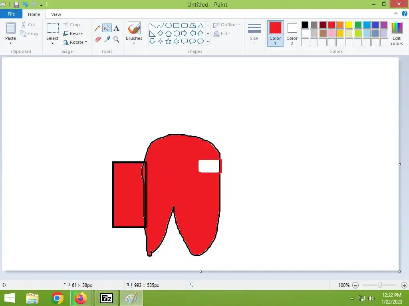The image size is (409, 306).
Task: Click taskbar volume speaker icon
Action: coord(371,298)
